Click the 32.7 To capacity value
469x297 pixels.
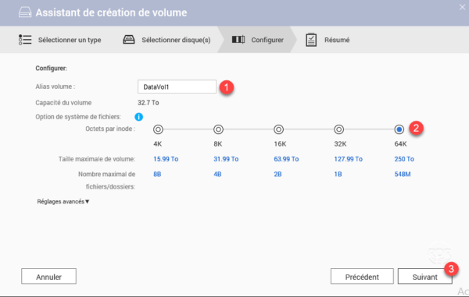[x=148, y=103]
